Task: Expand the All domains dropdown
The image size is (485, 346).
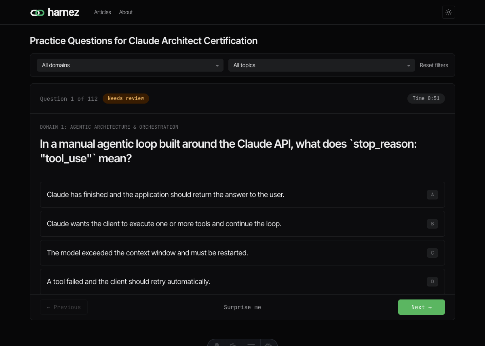Action: click(130, 65)
